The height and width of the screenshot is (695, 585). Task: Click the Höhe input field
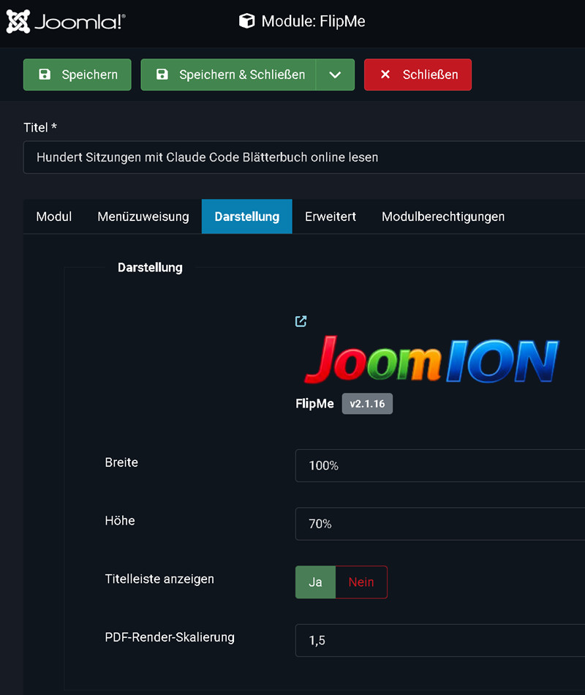[x=440, y=524]
